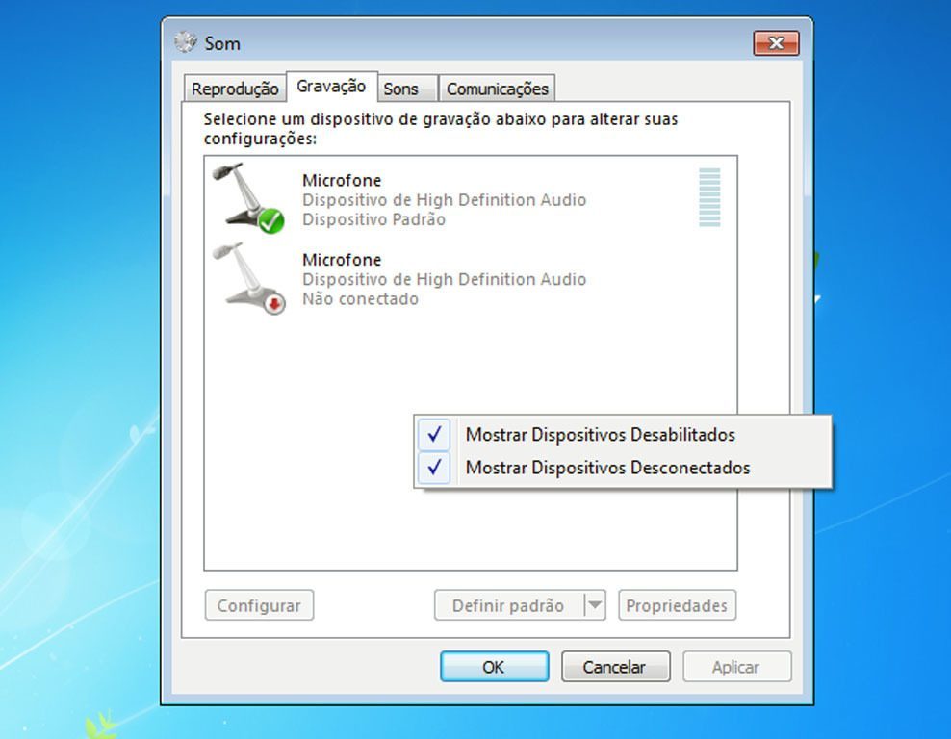Click the Definir padrão button
Screen dimensions: 951x739
tap(509, 605)
